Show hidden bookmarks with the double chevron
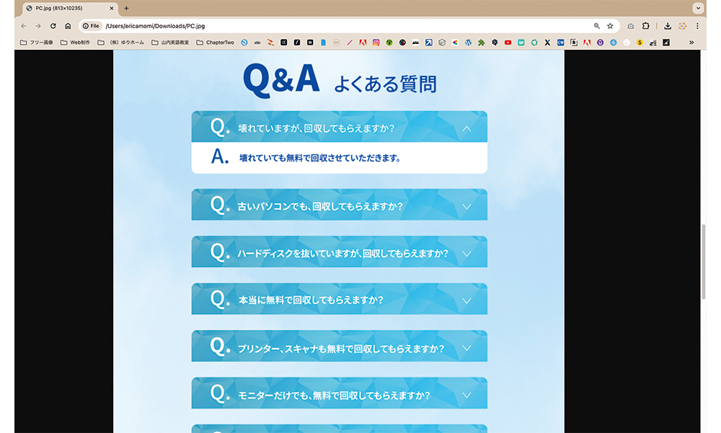721x433 pixels. coord(691,43)
